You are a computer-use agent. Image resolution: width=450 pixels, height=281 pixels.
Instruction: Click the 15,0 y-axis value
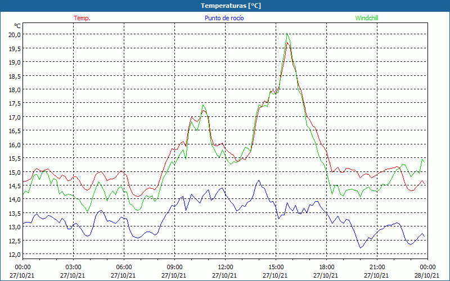[15, 173]
